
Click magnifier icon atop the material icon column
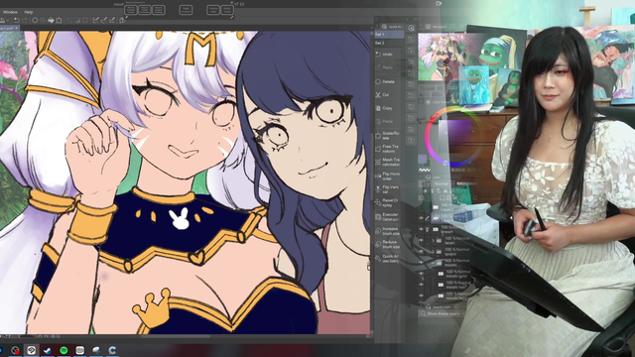pos(411,28)
